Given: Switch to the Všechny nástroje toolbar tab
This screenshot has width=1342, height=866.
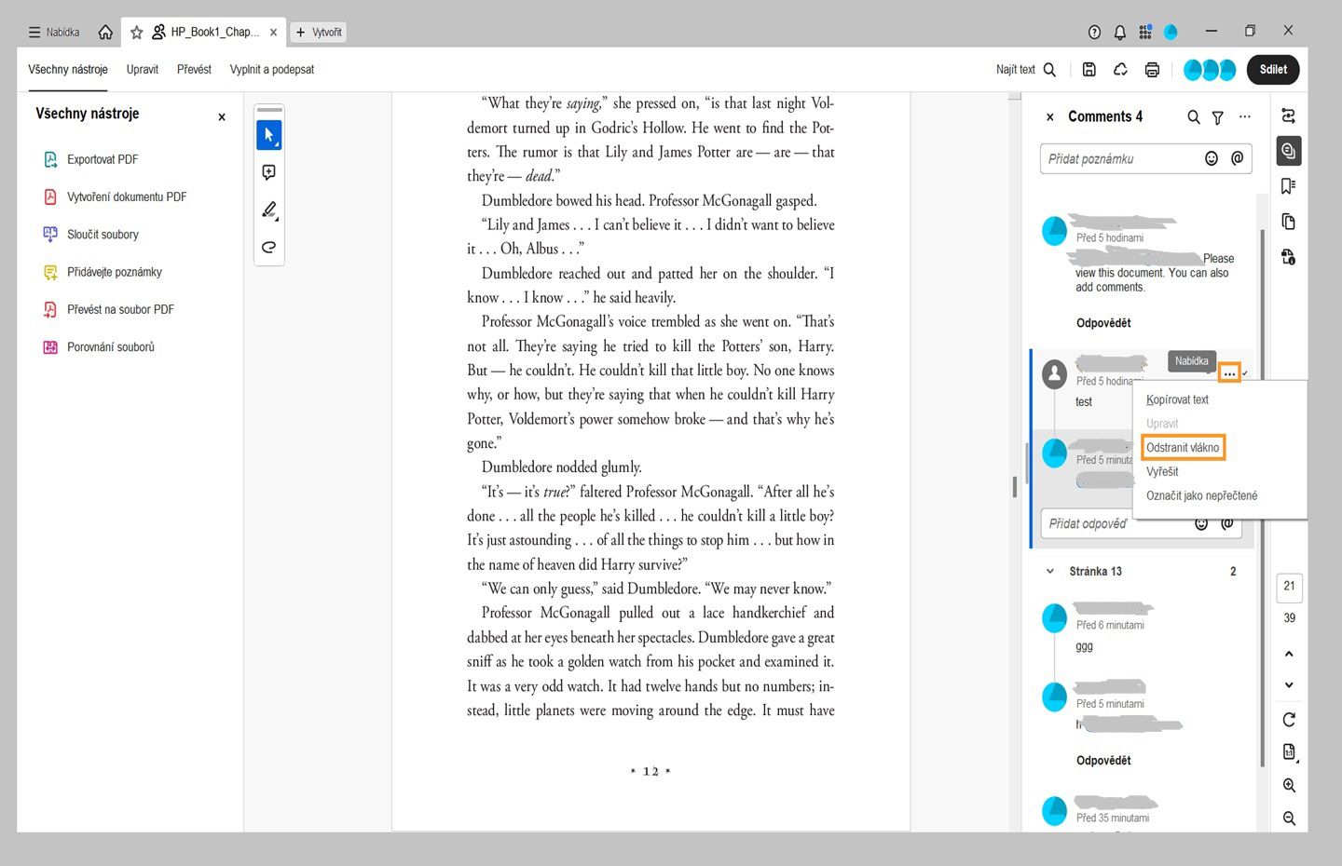Looking at the screenshot, I should click(x=68, y=70).
